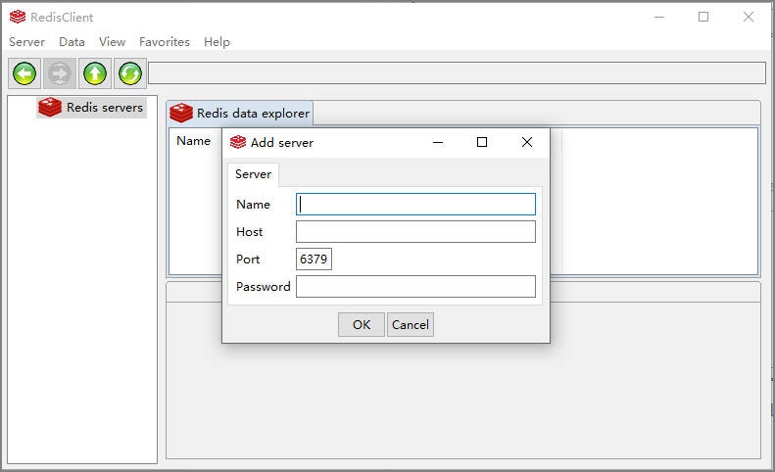Click the address bar in the toolbar
Image resolution: width=775 pixels, height=472 pixels.
(458, 73)
